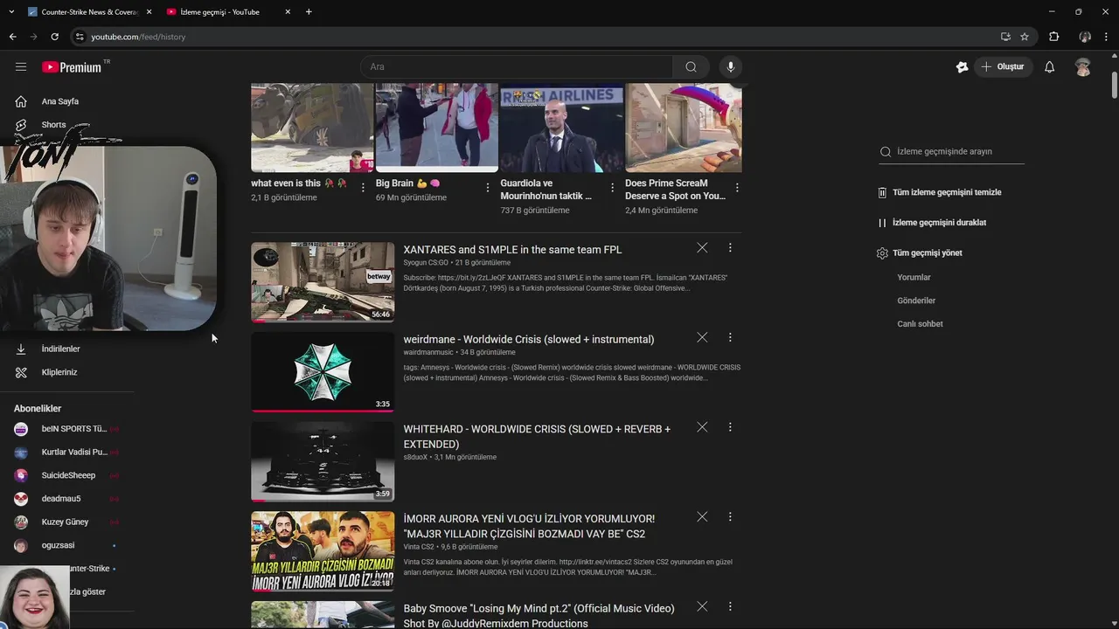Viewport: 1119px width, 629px height.
Task: Open Chrome tab search dropdown arrow
Action: 11,12
